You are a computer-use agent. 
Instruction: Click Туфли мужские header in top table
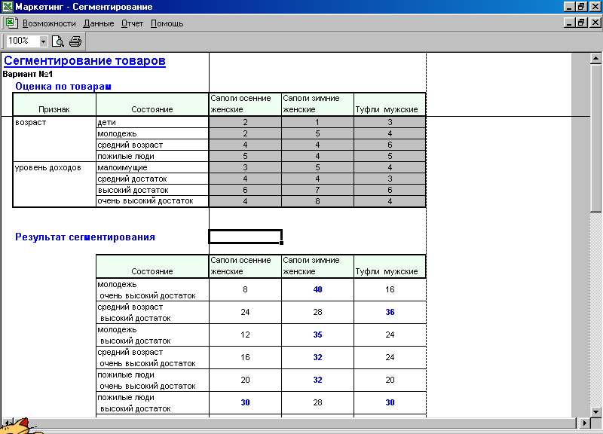tap(390, 104)
